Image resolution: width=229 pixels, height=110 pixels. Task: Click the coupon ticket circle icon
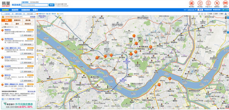225,3
